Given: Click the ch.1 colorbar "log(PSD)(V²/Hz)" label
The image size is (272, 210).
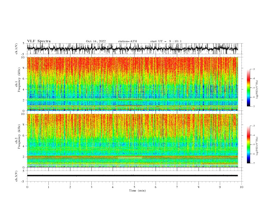Looking at the screenshot, I should click(257, 90).
